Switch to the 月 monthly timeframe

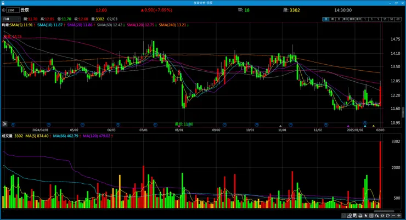coord(339,19)
